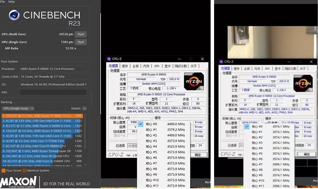Select 核心 #7 3999.1 MHz in right menu
The width and height of the screenshot is (318, 189).
pos(269,164)
